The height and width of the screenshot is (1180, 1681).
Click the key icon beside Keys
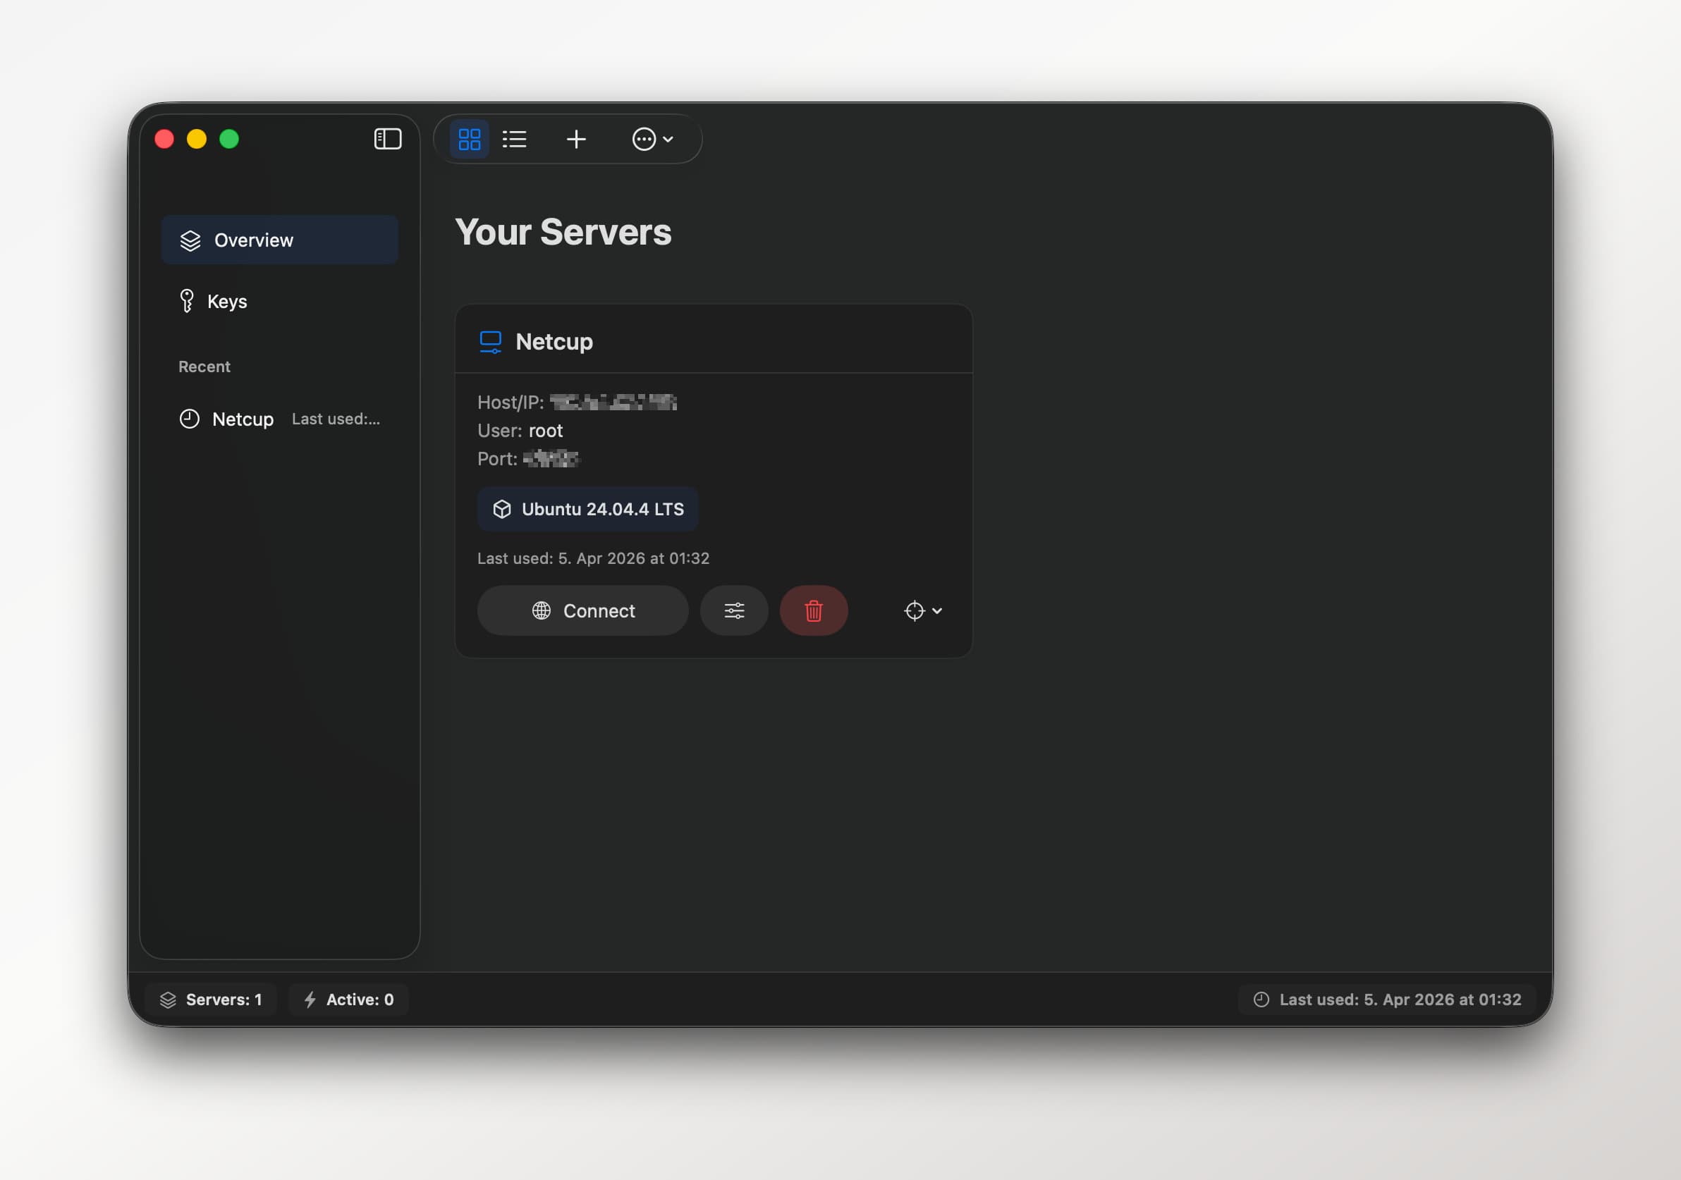tap(187, 301)
